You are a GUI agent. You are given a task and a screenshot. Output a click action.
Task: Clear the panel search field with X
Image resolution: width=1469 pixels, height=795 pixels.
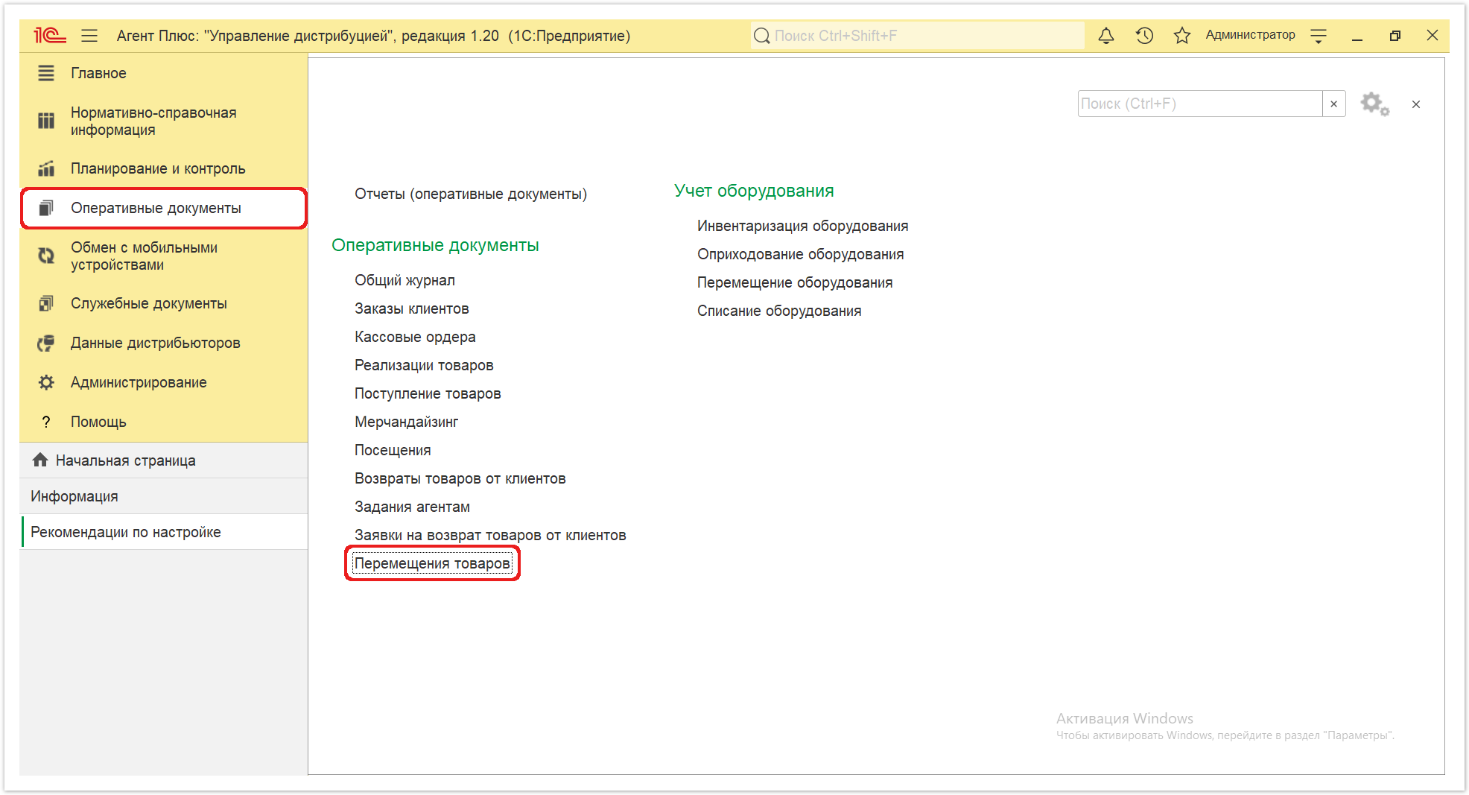point(1333,104)
